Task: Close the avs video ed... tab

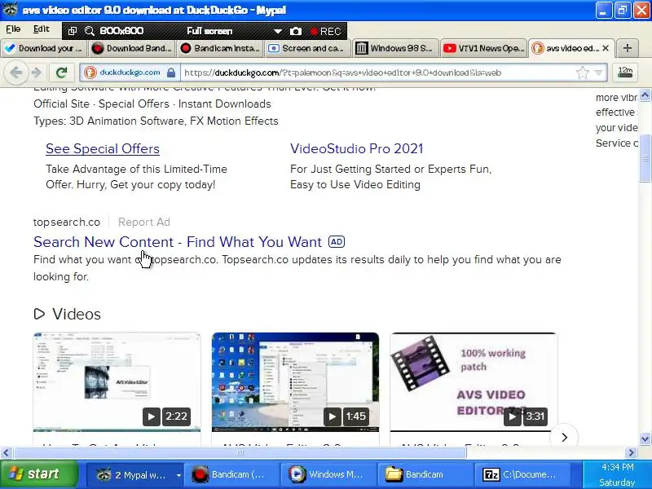Action: point(606,48)
